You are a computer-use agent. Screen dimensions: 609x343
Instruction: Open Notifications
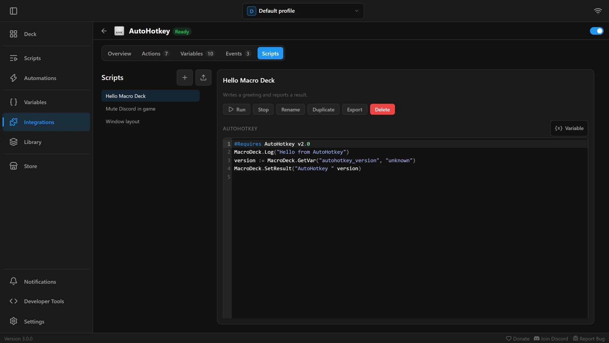[x=46, y=282]
